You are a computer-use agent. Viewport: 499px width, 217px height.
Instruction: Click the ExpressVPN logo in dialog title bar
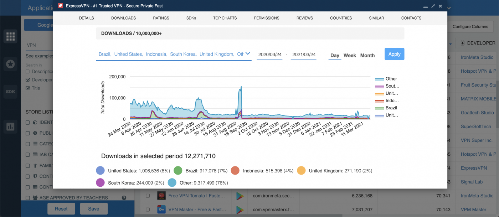coord(61,6)
